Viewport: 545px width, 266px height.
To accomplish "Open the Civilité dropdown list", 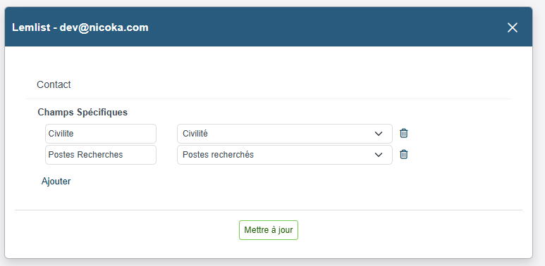I will [285, 134].
